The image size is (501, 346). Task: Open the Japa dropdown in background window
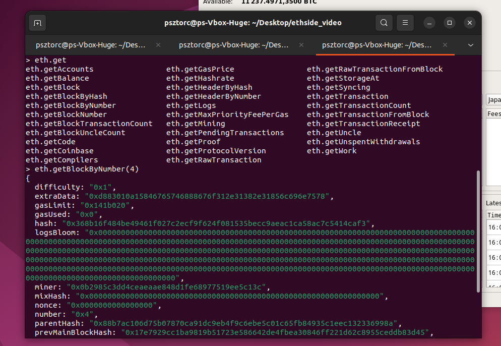click(493, 100)
